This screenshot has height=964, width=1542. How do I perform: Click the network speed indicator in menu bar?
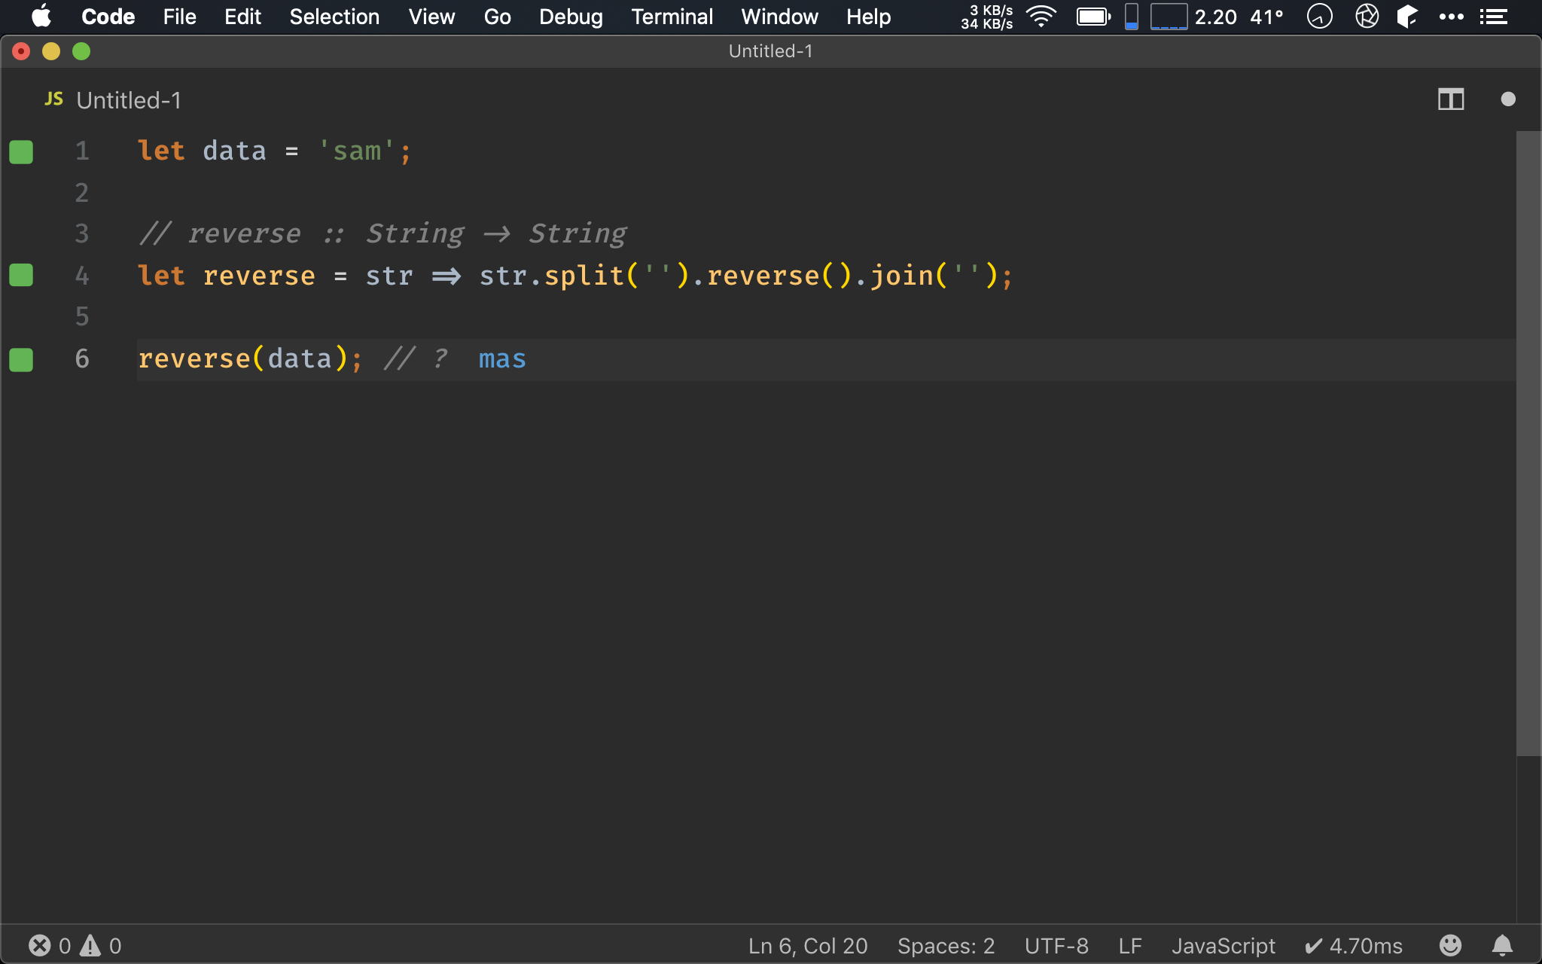point(986,17)
